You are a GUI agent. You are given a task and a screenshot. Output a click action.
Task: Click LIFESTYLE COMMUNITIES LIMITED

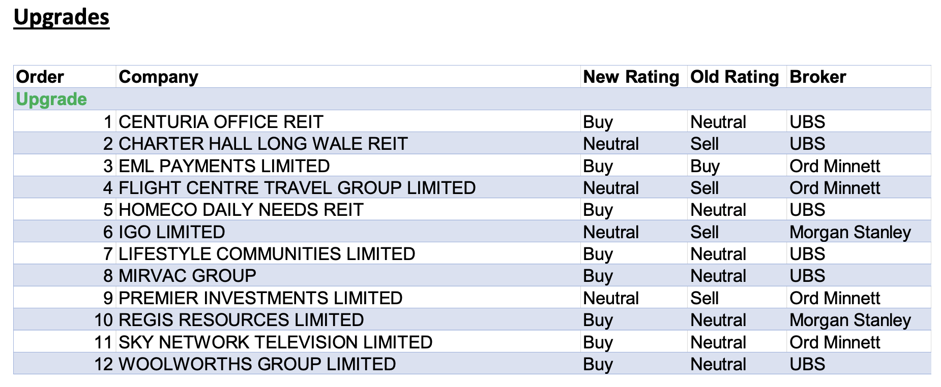click(x=267, y=254)
